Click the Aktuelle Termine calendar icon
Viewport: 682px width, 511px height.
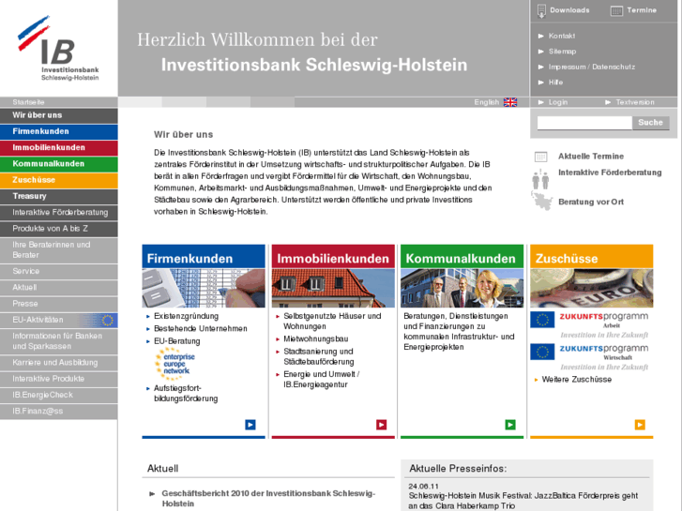[x=540, y=157]
